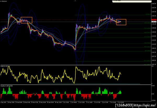The height and width of the screenshot is (108, 157).
Task: Click the 1 Oct 12:00 time label
Action: [x=66, y=103]
